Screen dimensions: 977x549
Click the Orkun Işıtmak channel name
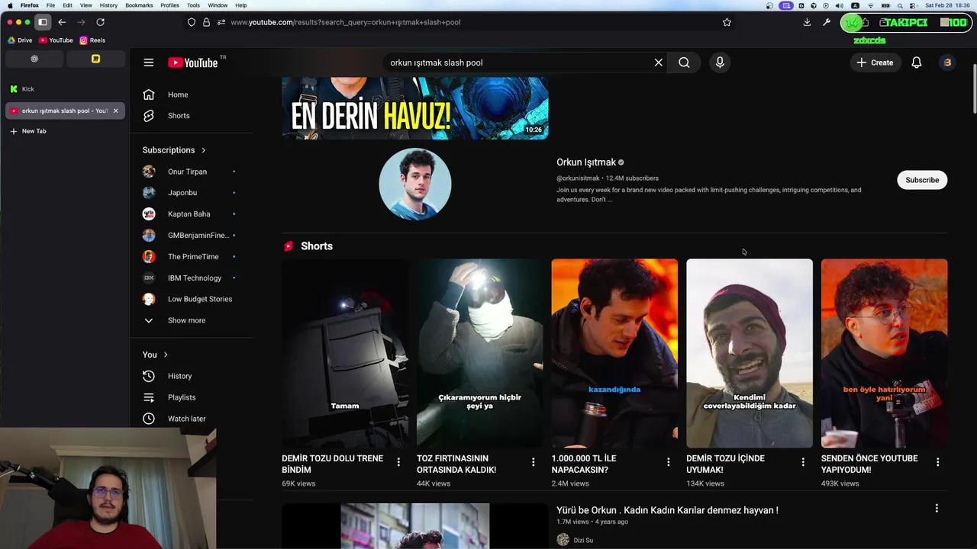point(585,162)
